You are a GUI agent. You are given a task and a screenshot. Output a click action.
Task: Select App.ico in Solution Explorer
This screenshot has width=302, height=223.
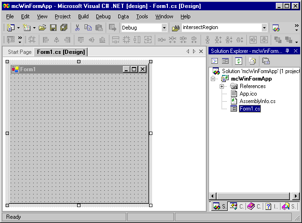[248, 94]
